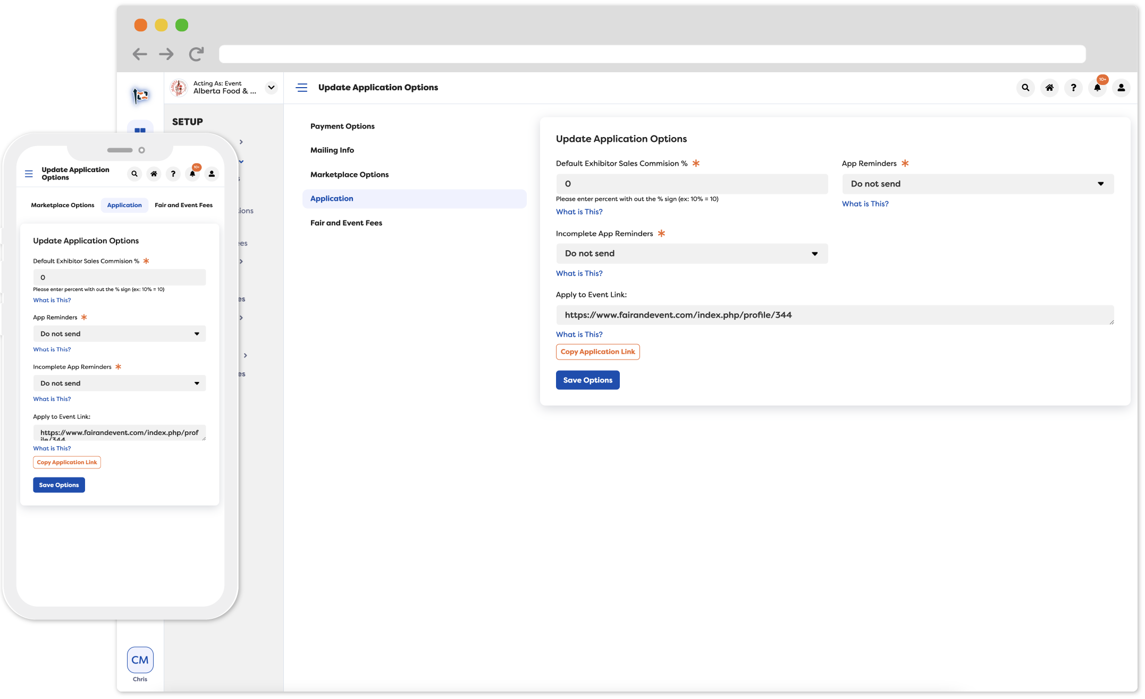The width and height of the screenshot is (1145, 699).
Task: Click the Alberta Food event logo
Action: [179, 88]
